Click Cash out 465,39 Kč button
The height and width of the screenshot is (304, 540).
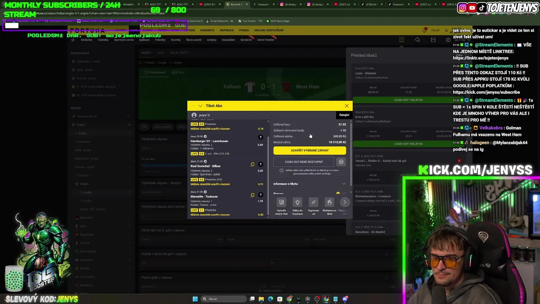tap(408, 144)
